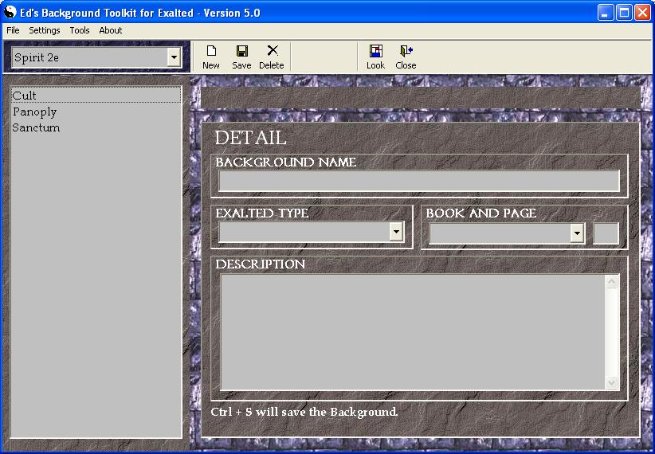Image resolution: width=655 pixels, height=454 pixels.
Task: Click the Description scrollbar down arrow
Action: [611, 382]
